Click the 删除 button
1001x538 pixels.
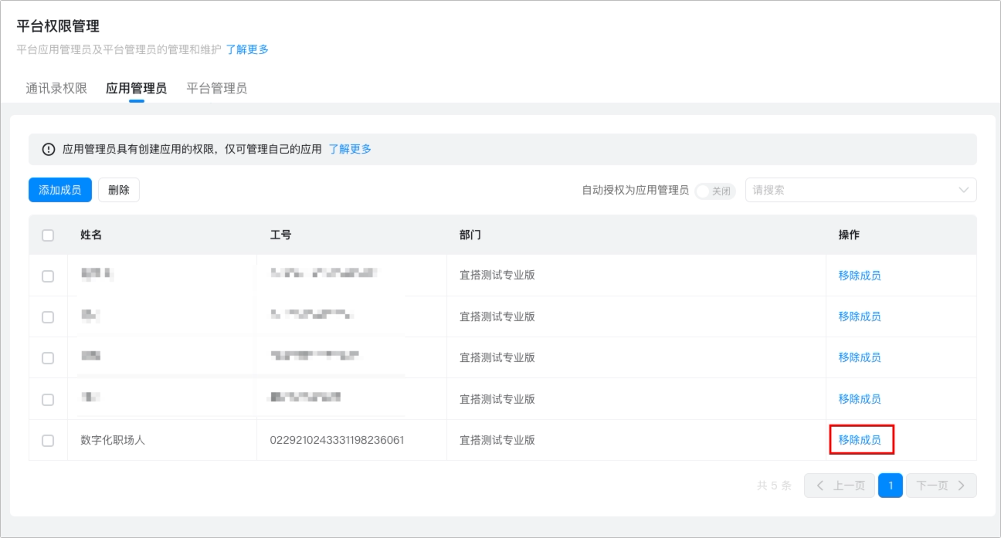point(119,190)
